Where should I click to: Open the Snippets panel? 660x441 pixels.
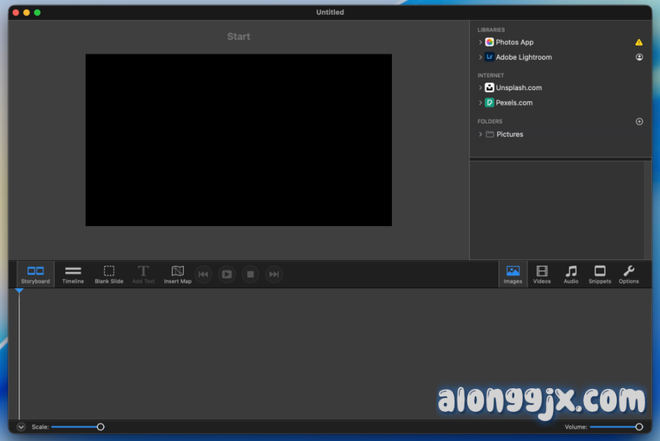point(599,274)
